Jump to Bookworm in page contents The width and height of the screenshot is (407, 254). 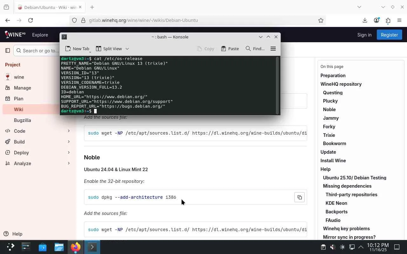click(335, 144)
